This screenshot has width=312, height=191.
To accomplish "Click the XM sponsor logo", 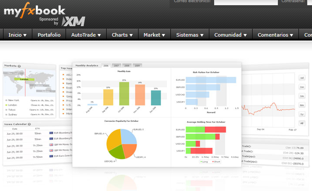I will point(73,21).
